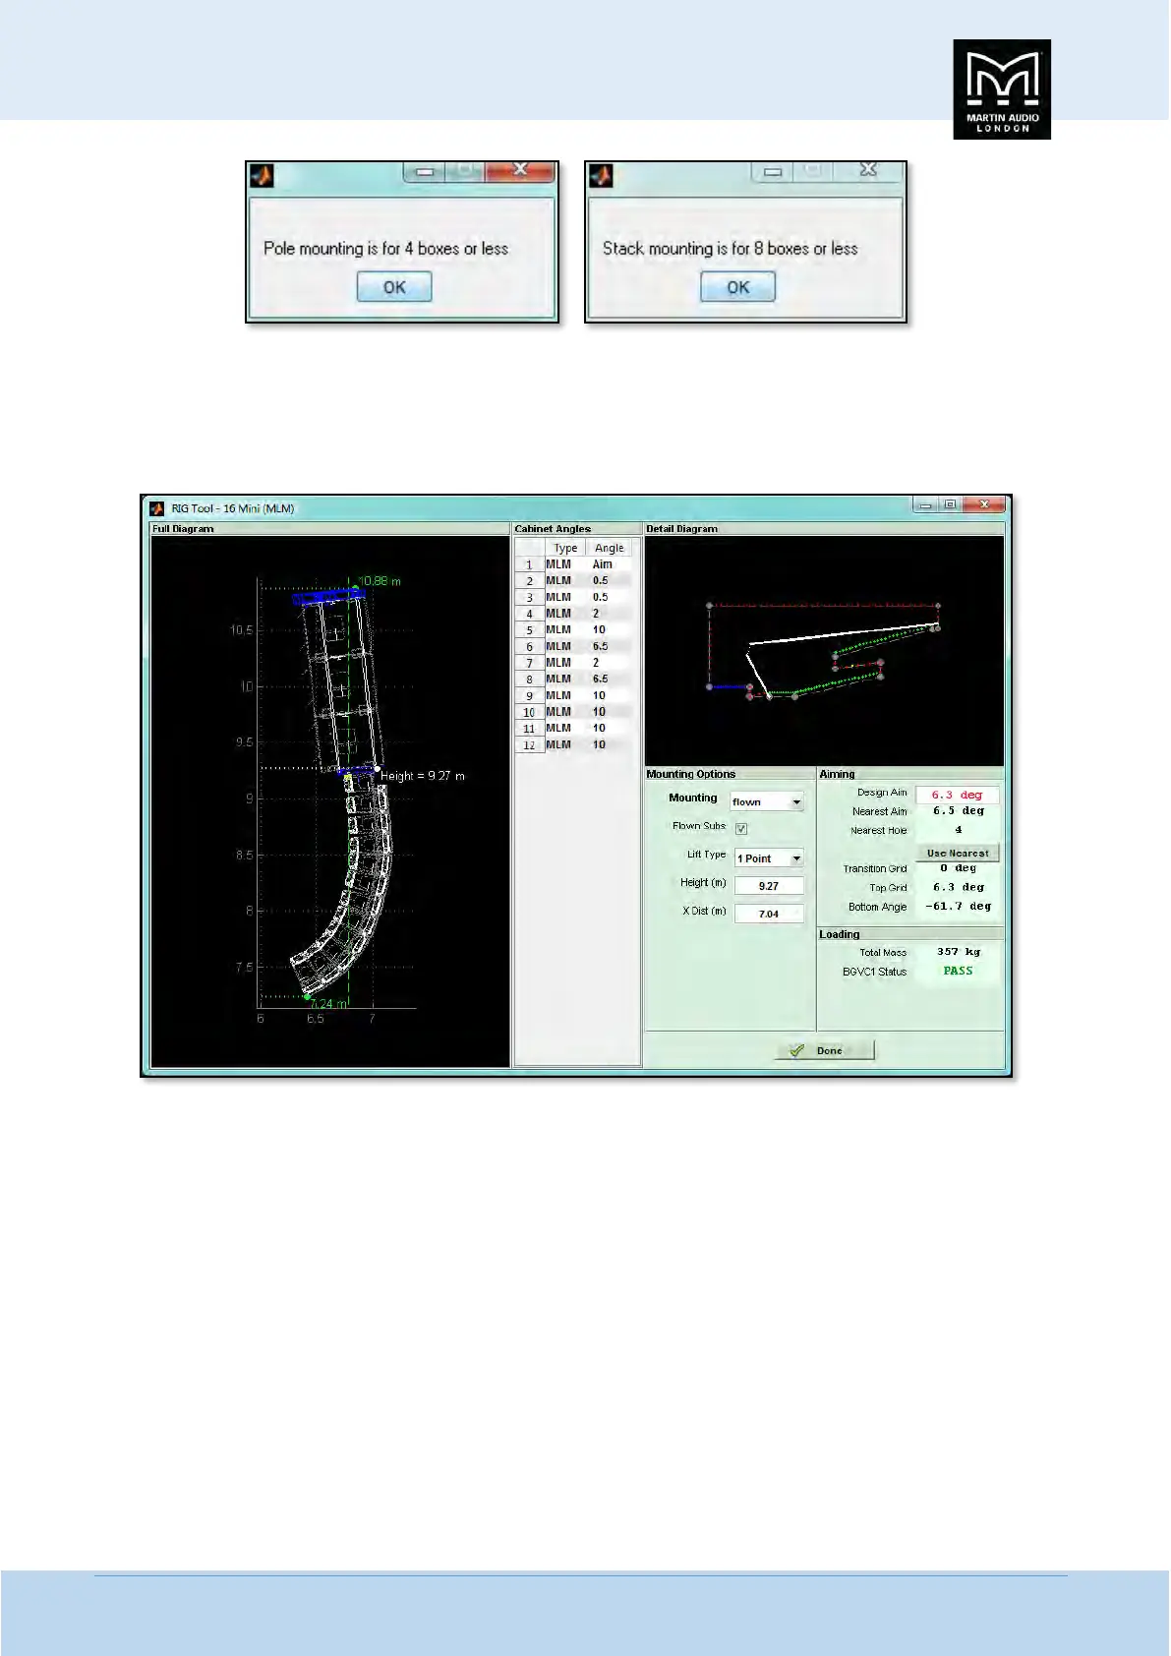Click the Top Grid value 6.3 deg
This screenshot has height=1656, width=1171.
coord(958,887)
